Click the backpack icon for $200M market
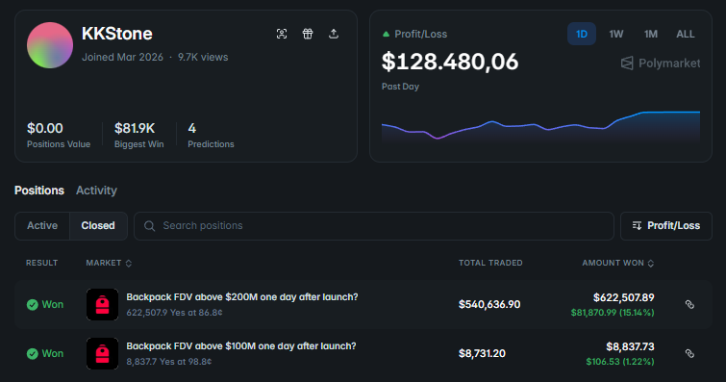 click(x=102, y=305)
